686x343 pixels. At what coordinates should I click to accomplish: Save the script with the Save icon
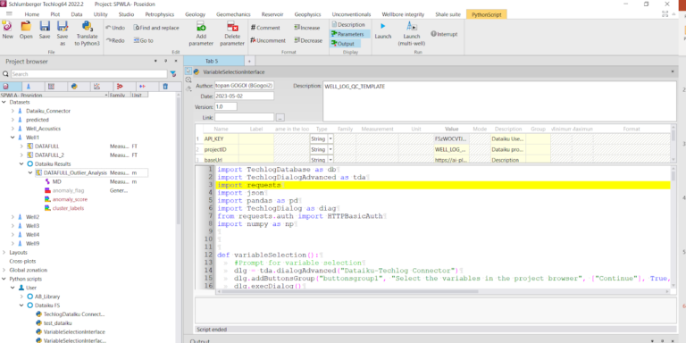45,26
